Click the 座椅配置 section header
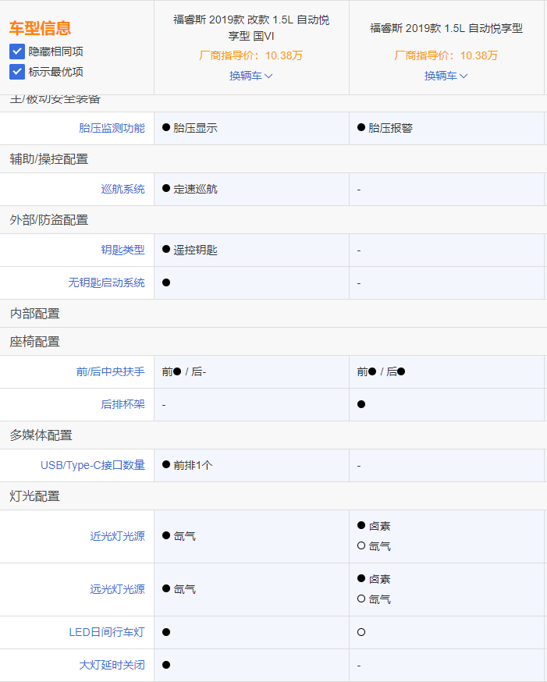The height and width of the screenshot is (682, 547). [x=34, y=342]
